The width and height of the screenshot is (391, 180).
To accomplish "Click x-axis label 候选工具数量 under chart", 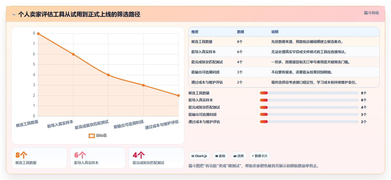I will [27, 123].
